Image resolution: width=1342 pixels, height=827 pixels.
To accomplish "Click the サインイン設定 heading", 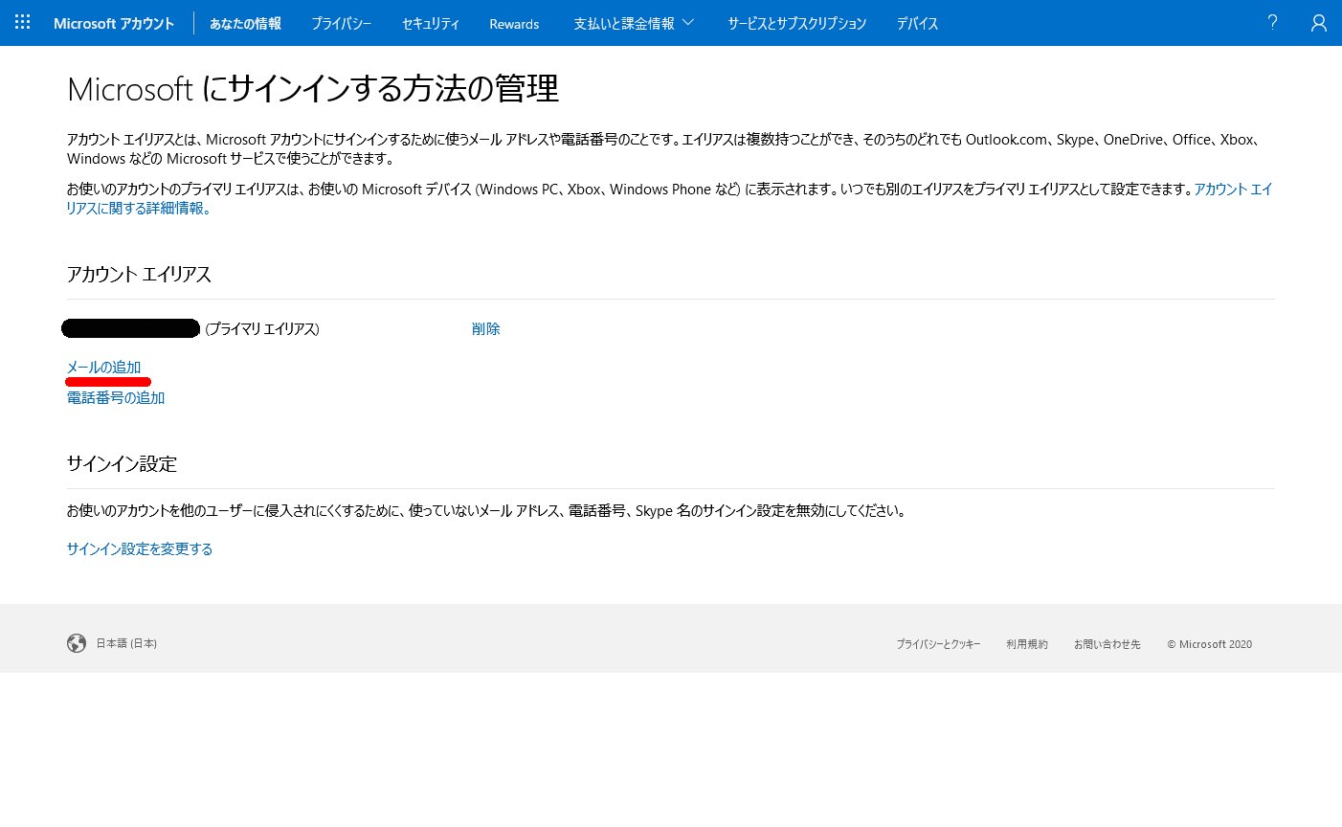I will point(122,464).
